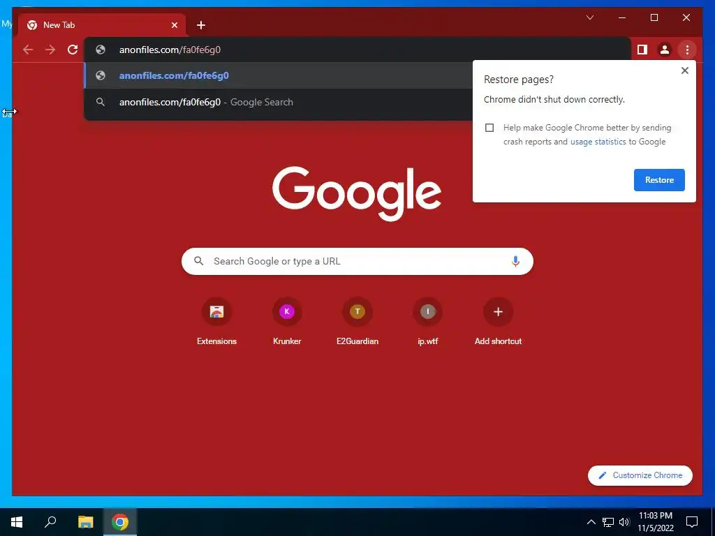
Task: Toggle the Chrome side panel icon
Action: 642,50
